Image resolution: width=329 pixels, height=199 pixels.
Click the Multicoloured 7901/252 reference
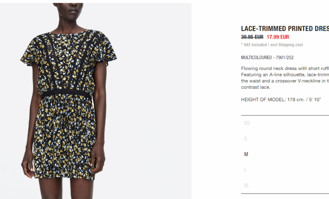pos(267,57)
